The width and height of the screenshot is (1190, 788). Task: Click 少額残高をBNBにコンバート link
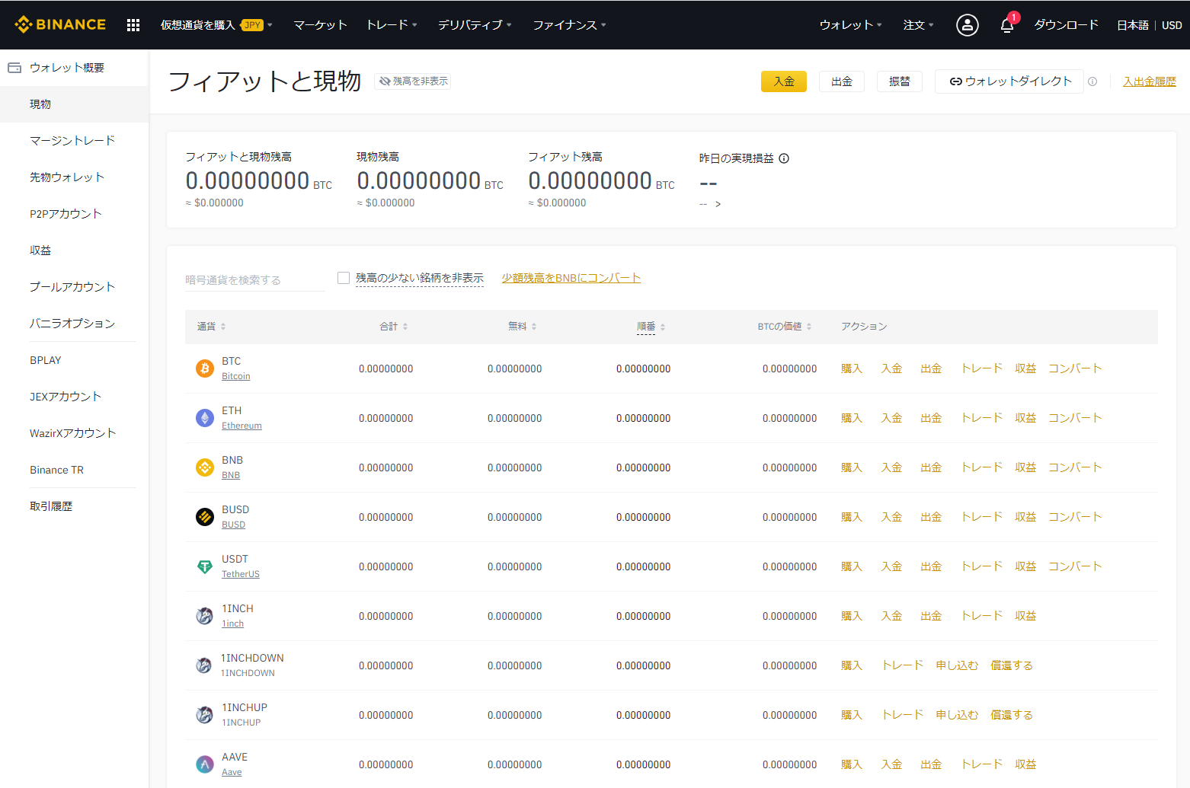[x=571, y=278]
